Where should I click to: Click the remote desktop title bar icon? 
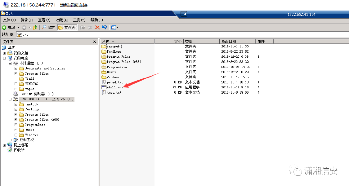(x=6, y=5)
